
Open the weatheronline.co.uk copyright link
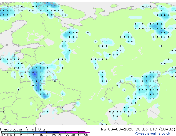pos(153,134)
